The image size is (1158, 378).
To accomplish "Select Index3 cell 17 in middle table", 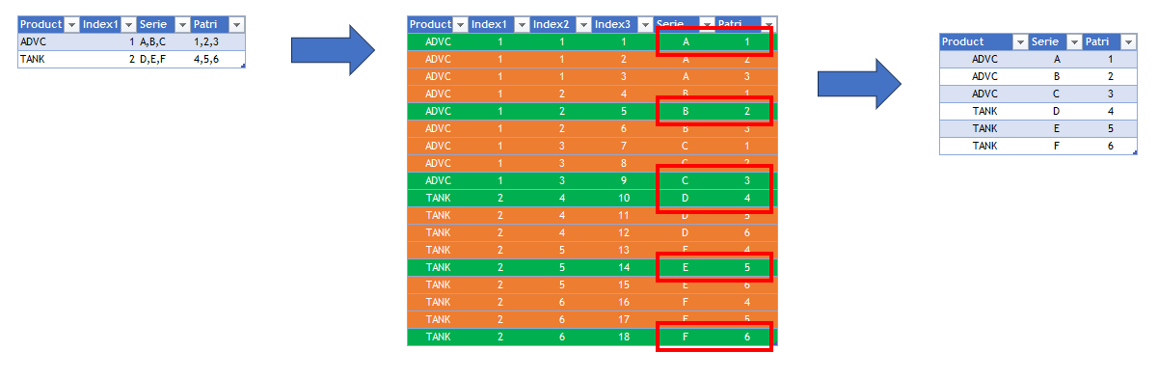I will click(x=623, y=319).
